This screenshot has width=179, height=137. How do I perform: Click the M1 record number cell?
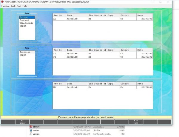click(59, 87)
